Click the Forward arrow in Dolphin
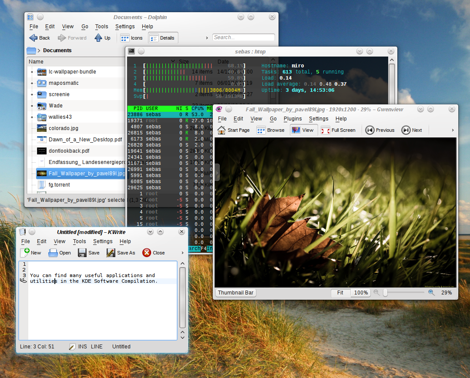Viewport: 470px width, 378px height. (x=72, y=38)
